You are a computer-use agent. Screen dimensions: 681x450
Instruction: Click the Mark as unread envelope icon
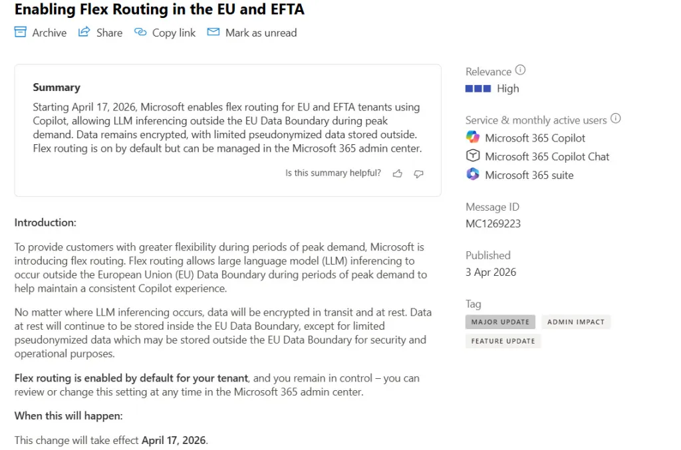tap(213, 32)
